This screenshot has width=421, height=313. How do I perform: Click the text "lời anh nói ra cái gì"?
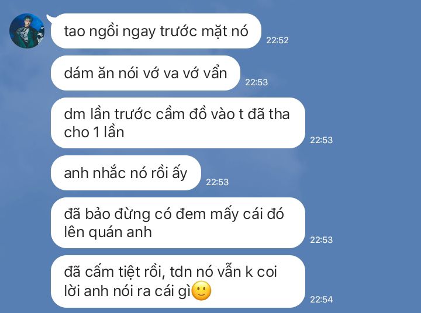(127, 291)
